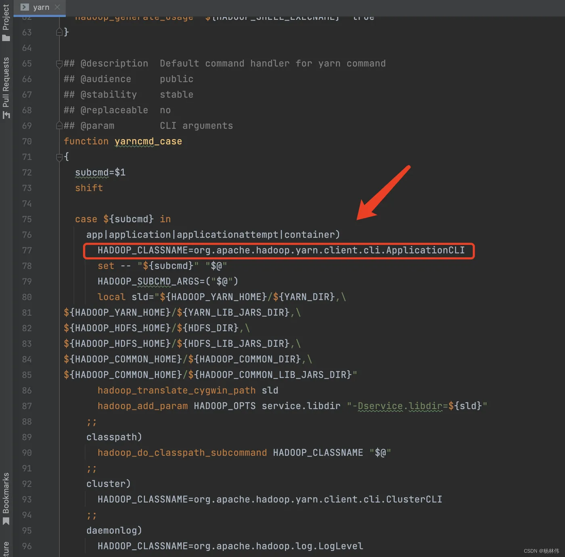Click 'local sld=' declaration line
Image resolution: width=565 pixels, height=557 pixels.
pos(222,297)
